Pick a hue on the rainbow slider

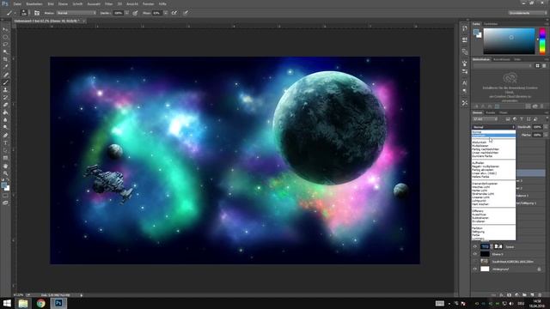(x=542, y=41)
